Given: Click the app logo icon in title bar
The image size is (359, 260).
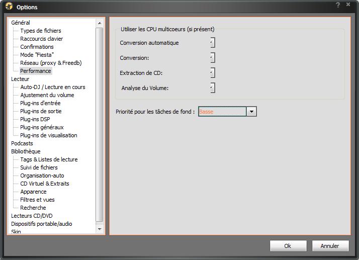Looking at the screenshot, I should tap(9, 7).
